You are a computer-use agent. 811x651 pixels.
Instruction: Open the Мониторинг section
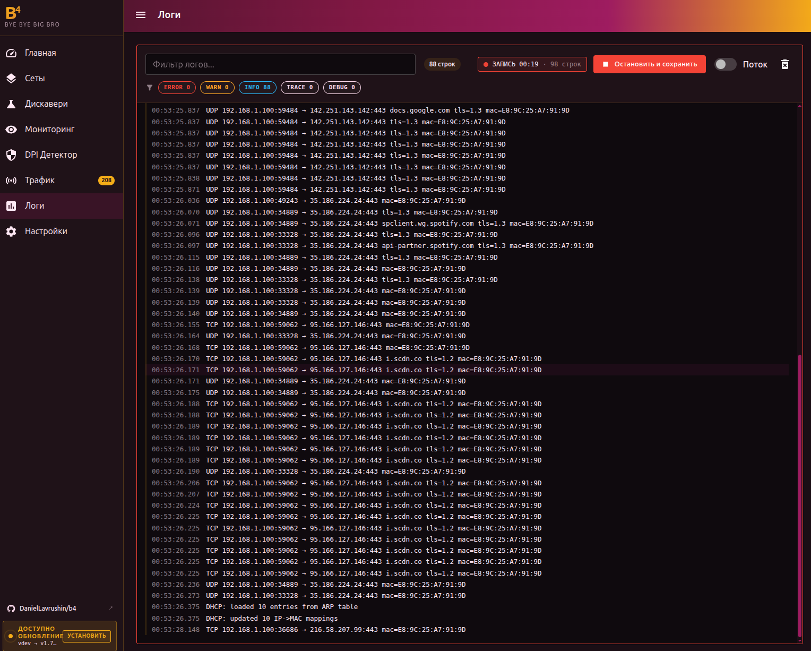(62, 130)
